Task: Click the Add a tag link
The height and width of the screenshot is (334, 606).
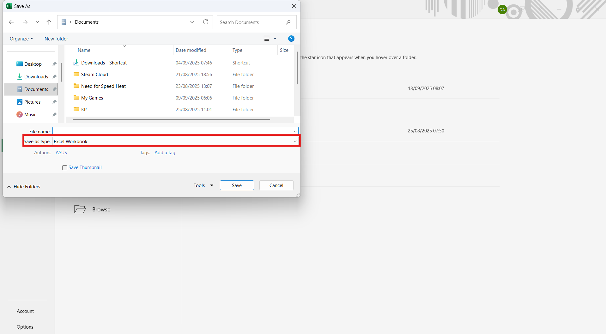Action: click(x=165, y=153)
